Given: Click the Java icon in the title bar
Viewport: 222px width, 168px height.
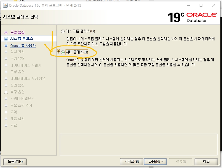Looking at the screenshot, I should pos(5,6).
